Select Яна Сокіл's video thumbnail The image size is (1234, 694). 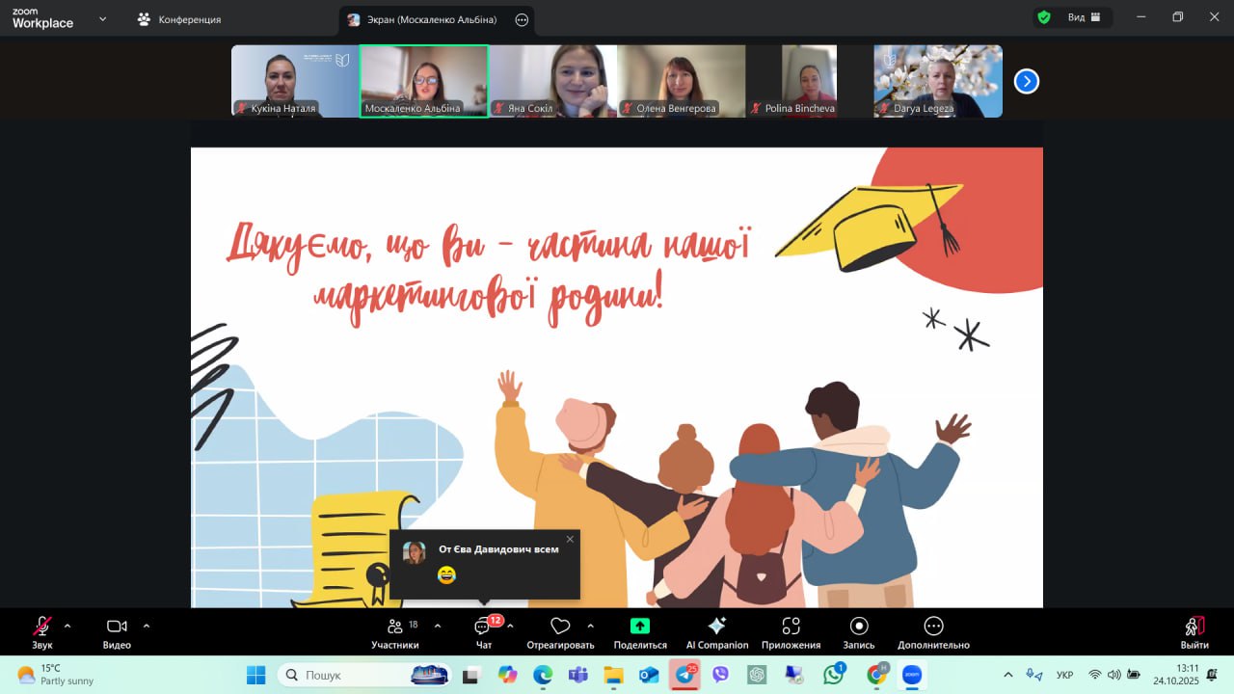(x=552, y=81)
